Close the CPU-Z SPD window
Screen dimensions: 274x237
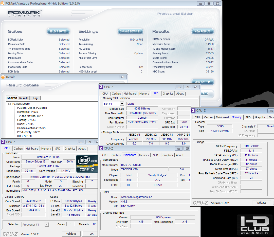click(196, 87)
